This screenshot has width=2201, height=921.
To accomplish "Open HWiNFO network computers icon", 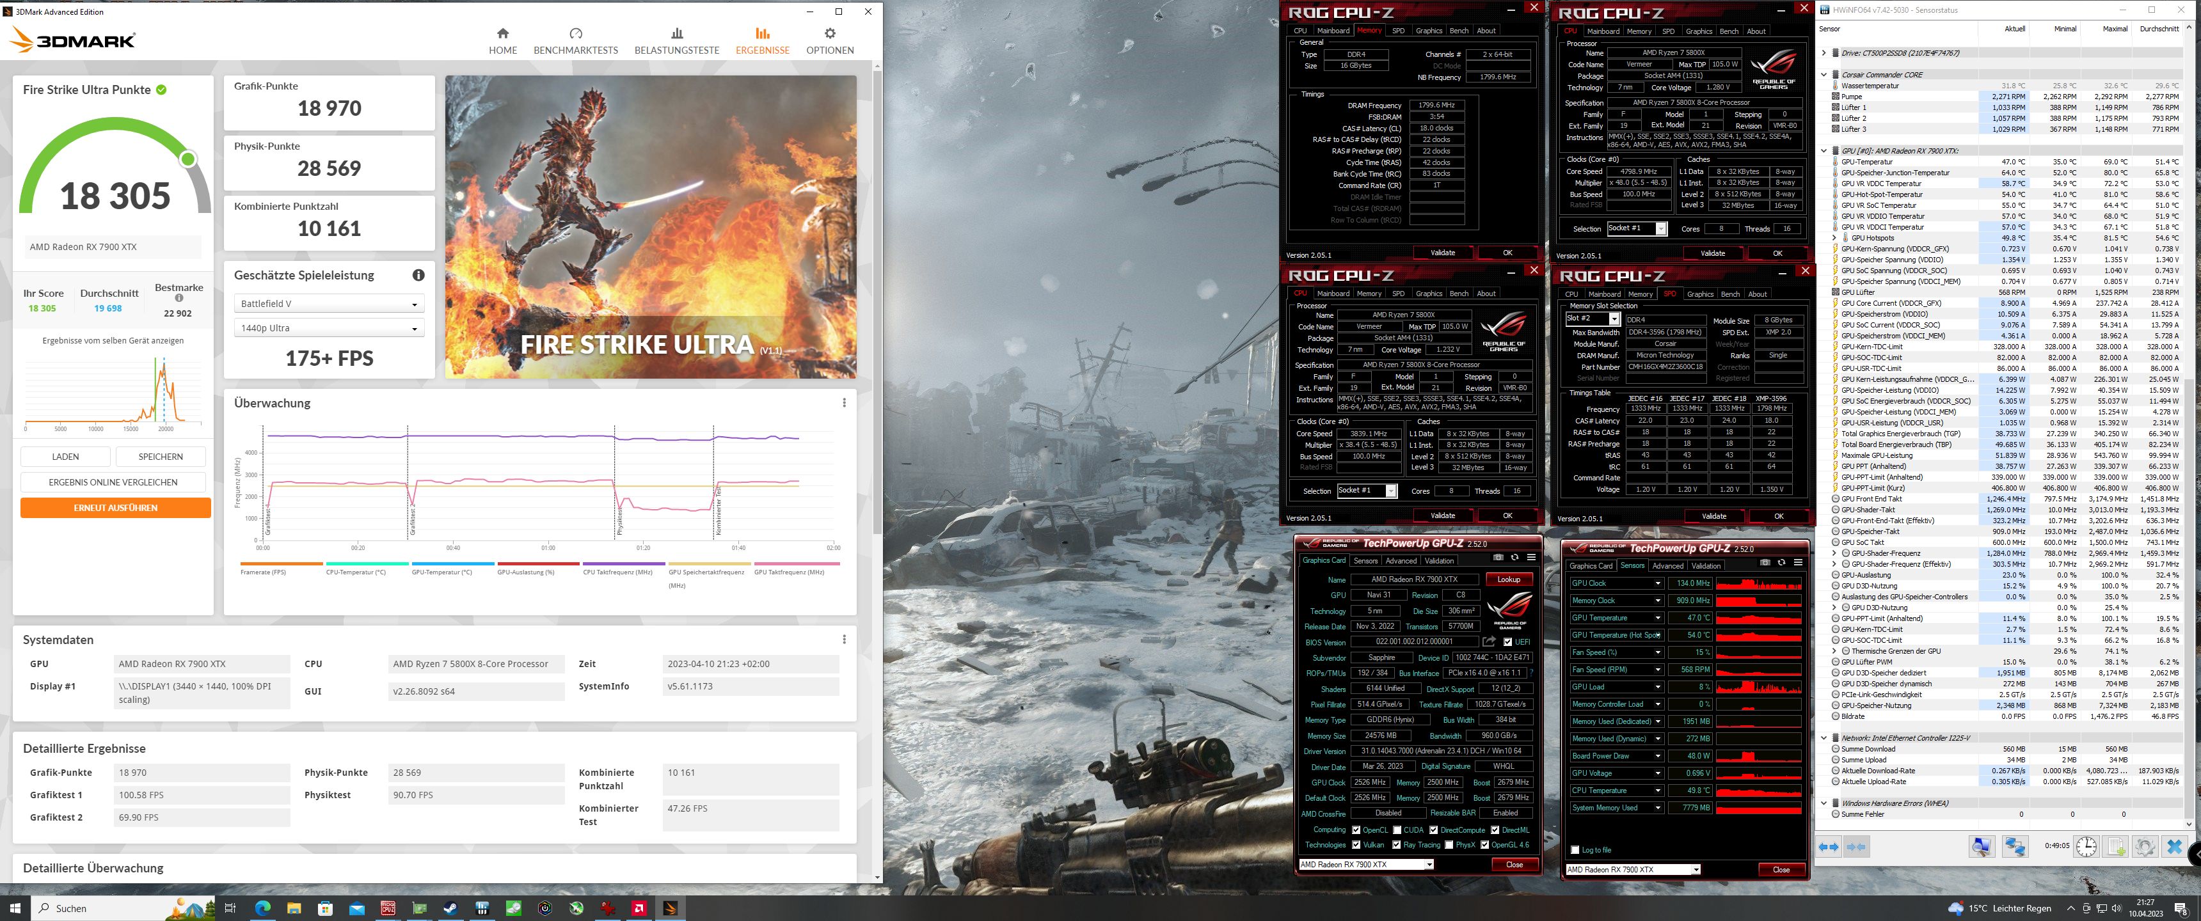I will (x=2015, y=847).
